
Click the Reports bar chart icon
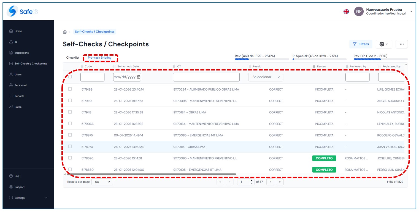click(11, 96)
